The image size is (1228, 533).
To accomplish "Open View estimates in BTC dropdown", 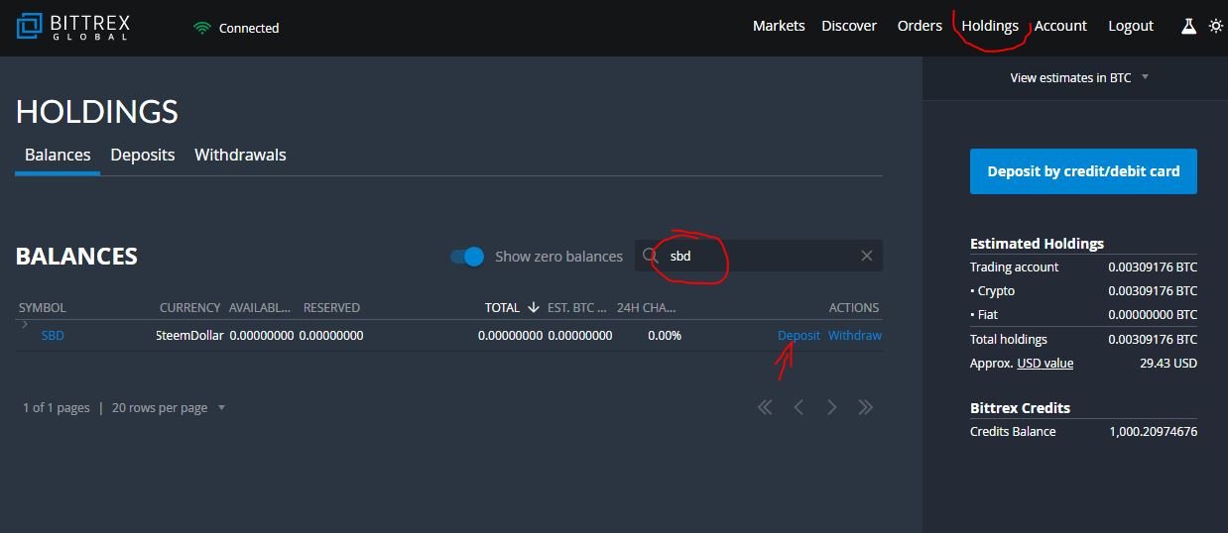I will pyautogui.click(x=1079, y=77).
